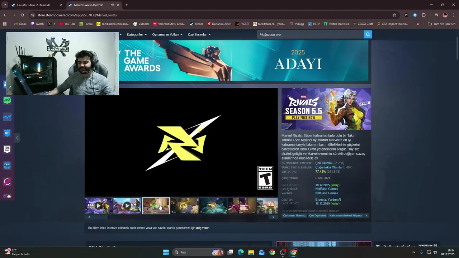Select the highlighted third screenshot thumbnail
Image resolution: width=459 pixels, height=258 pixels.
pos(156,206)
